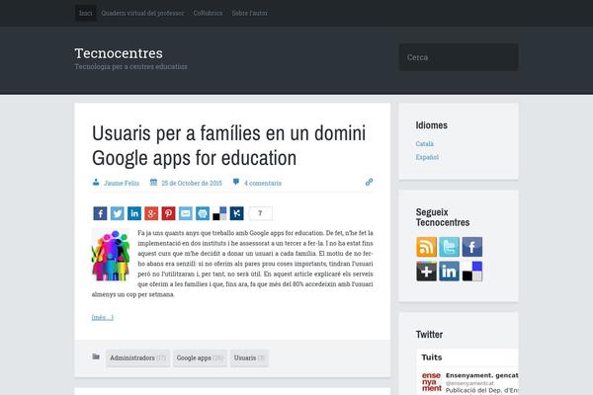Open Sobre l'autor menu item
This screenshot has width=593, height=395.
(x=250, y=13)
